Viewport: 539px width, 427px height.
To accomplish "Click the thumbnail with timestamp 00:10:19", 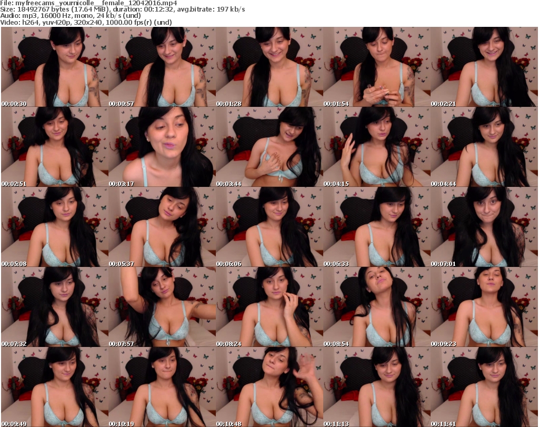I will [x=162, y=387].
